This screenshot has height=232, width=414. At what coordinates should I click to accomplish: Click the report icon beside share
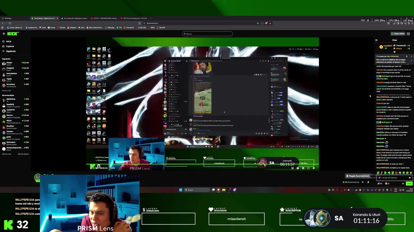point(368,182)
